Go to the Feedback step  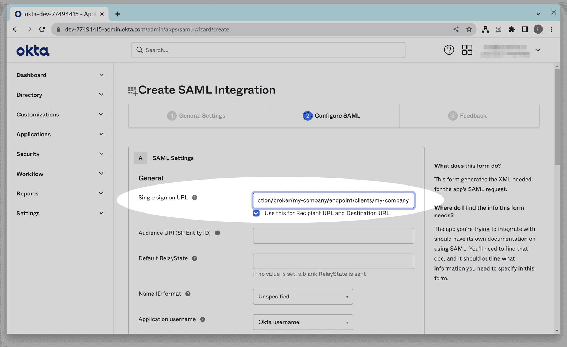469,116
